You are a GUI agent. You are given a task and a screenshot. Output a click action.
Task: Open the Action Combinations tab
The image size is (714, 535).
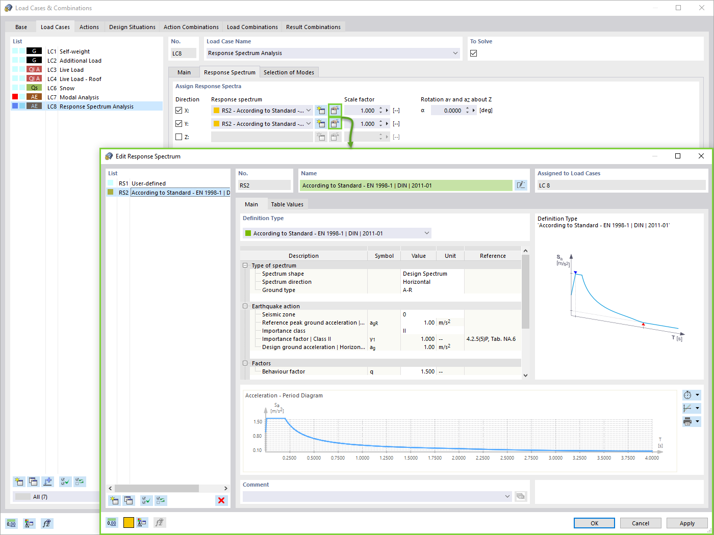pos(191,27)
